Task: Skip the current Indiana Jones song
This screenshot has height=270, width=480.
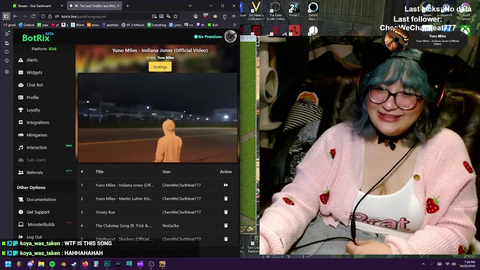Action: coord(226,185)
